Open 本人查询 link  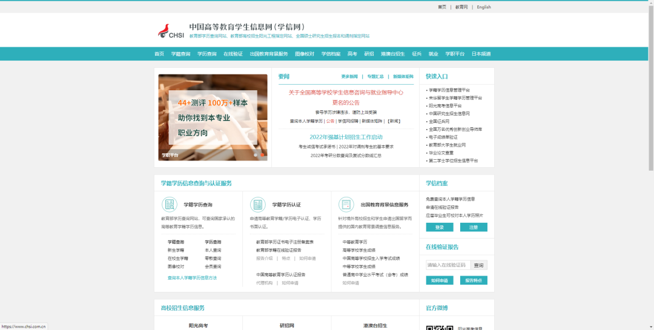pos(213,250)
